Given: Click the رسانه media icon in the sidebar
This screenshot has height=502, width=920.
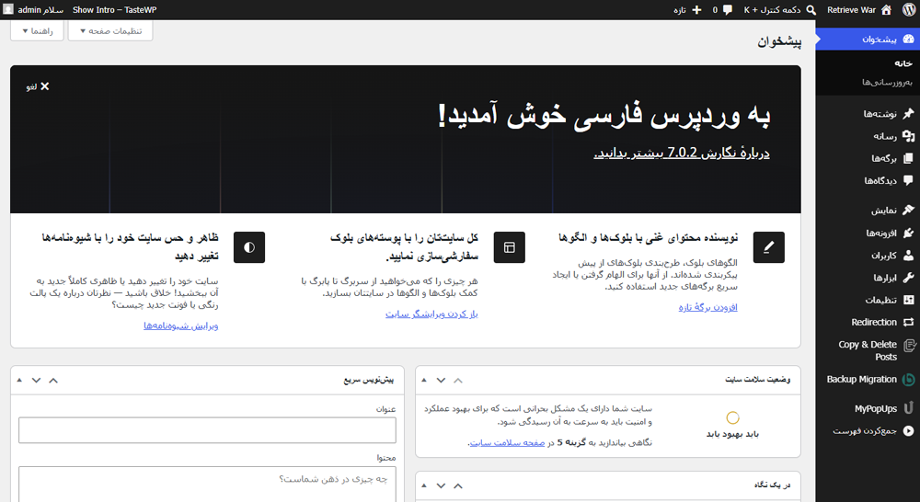Looking at the screenshot, I should 908,136.
